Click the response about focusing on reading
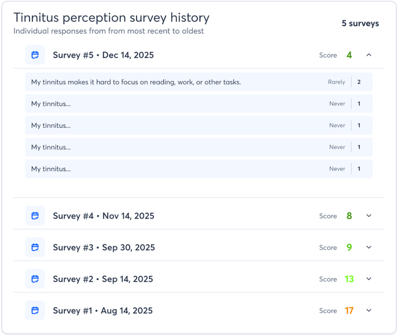398x336 pixels. click(136, 82)
